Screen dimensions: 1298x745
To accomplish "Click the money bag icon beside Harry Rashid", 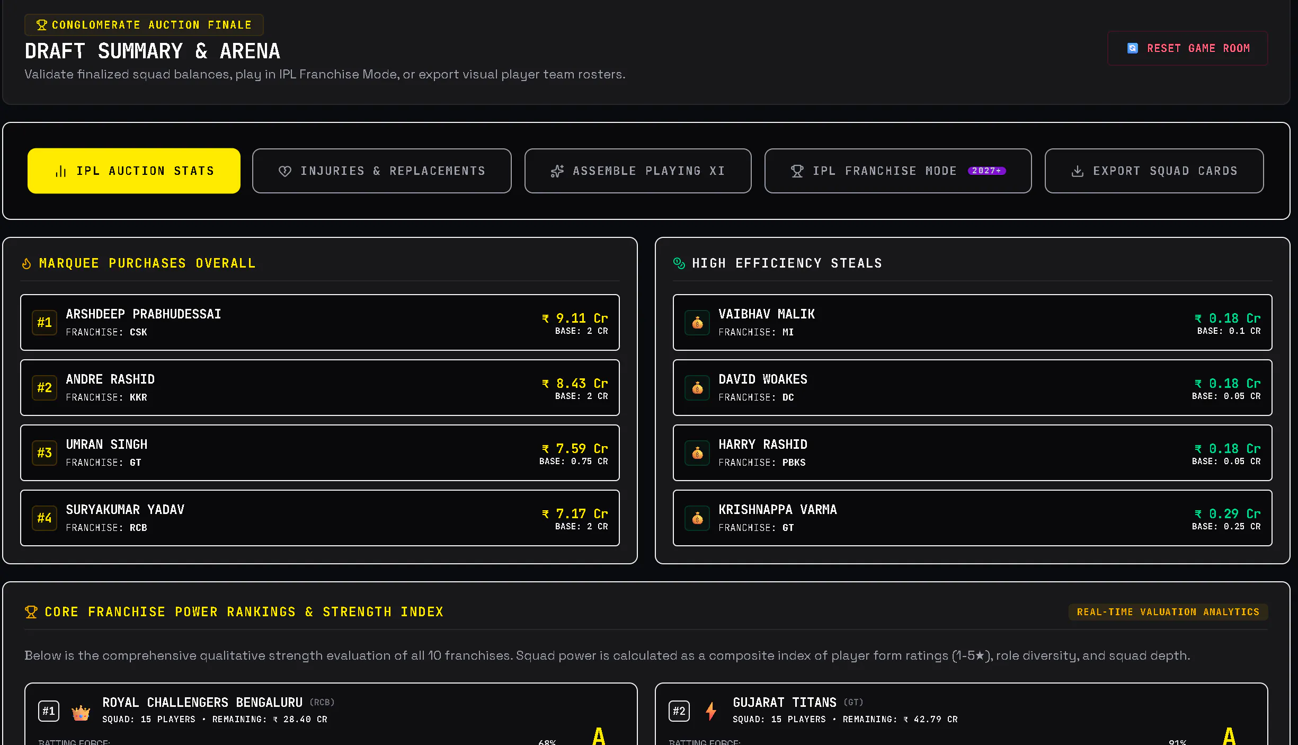I will (697, 453).
